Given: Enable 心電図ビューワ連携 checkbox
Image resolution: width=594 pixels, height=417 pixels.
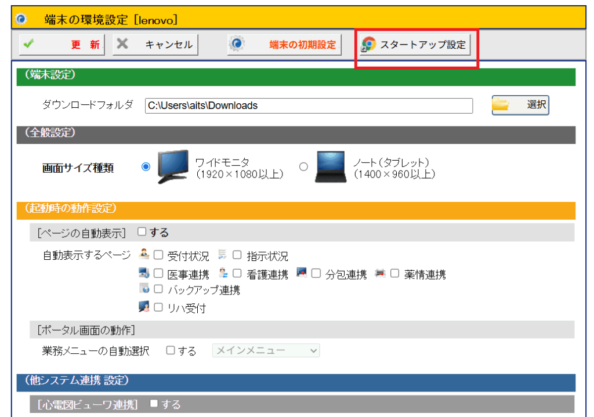Looking at the screenshot, I should coord(154,404).
